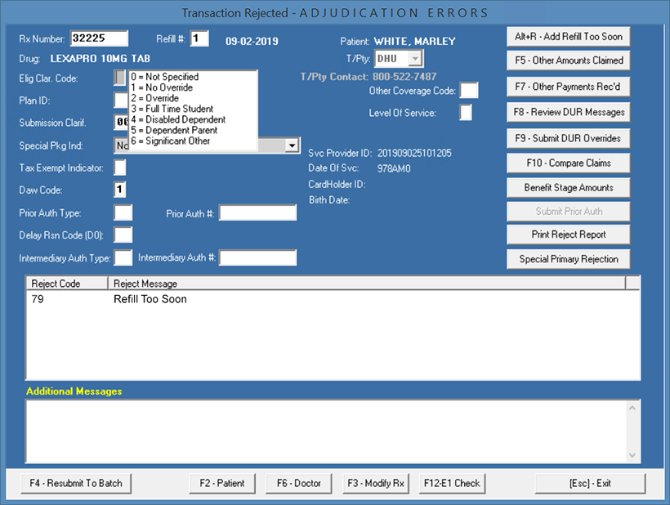Resubmit the claim to batch

pos(75,483)
